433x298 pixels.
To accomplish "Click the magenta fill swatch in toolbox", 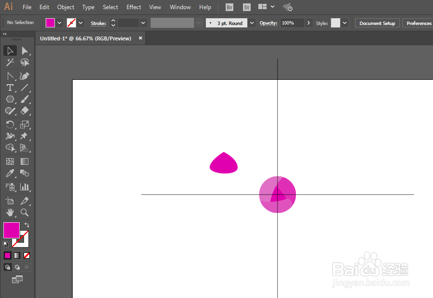I will [x=12, y=230].
